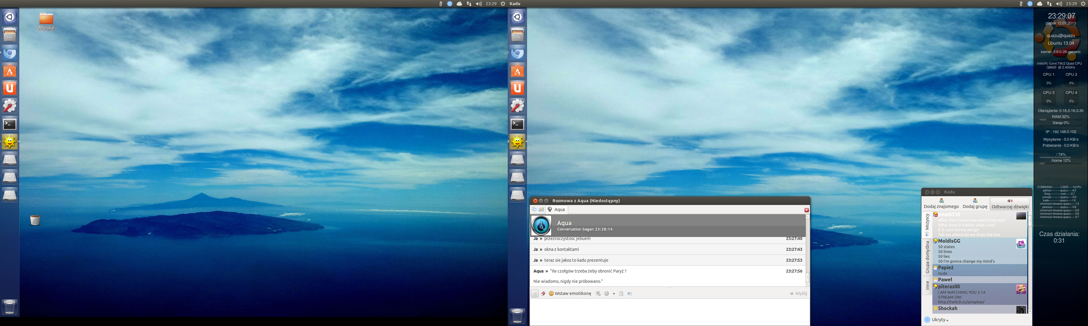Toggle Odtwarzaj dźwięki sound playback
This screenshot has width=1088, height=326.
pos(1009,203)
